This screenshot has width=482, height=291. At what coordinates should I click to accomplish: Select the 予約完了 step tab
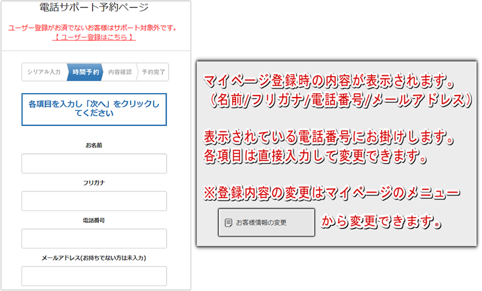click(153, 72)
